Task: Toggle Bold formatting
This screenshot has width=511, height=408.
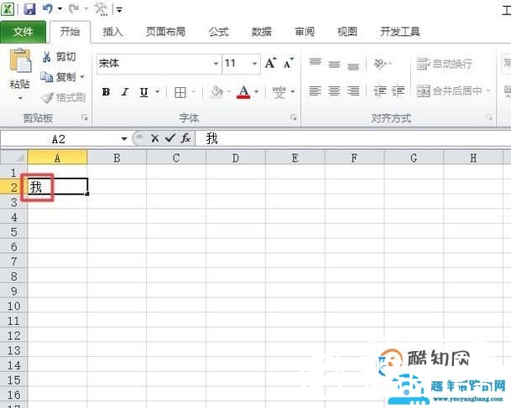Action: point(106,92)
